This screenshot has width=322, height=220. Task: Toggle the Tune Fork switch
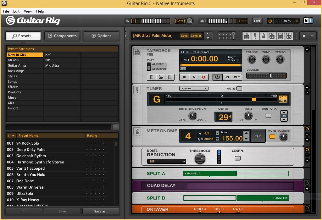(269, 116)
